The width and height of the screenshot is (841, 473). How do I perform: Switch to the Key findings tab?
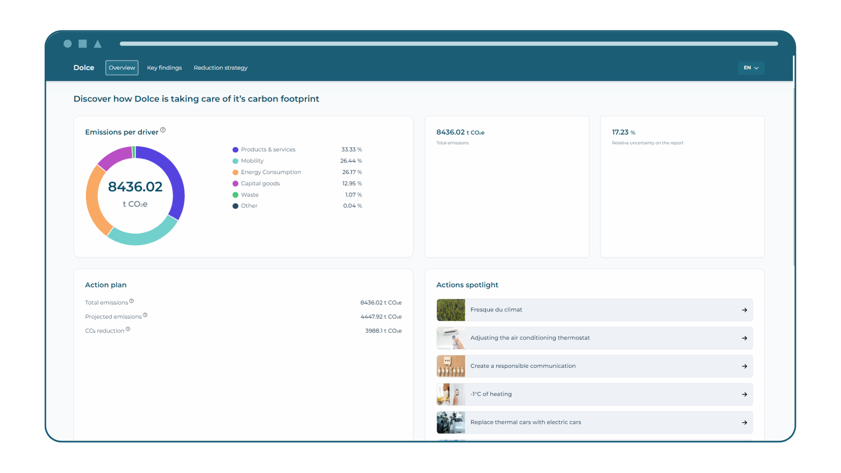(x=164, y=68)
